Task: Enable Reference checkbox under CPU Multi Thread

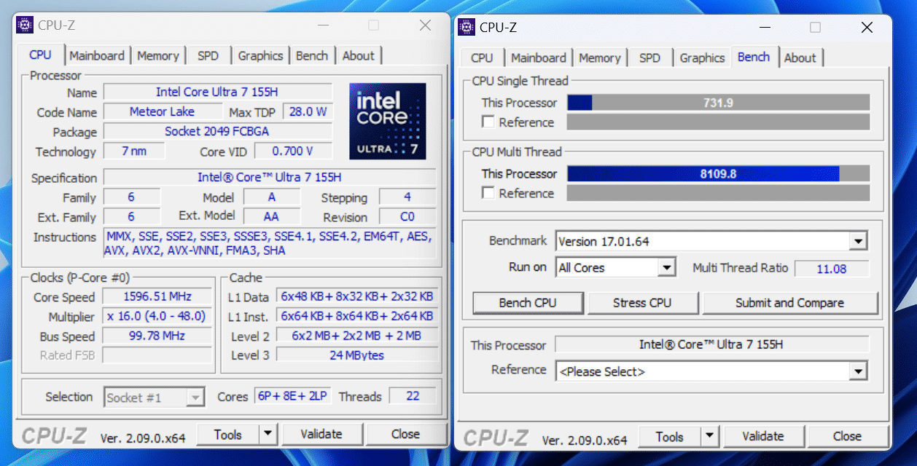Action: click(x=488, y=193)
